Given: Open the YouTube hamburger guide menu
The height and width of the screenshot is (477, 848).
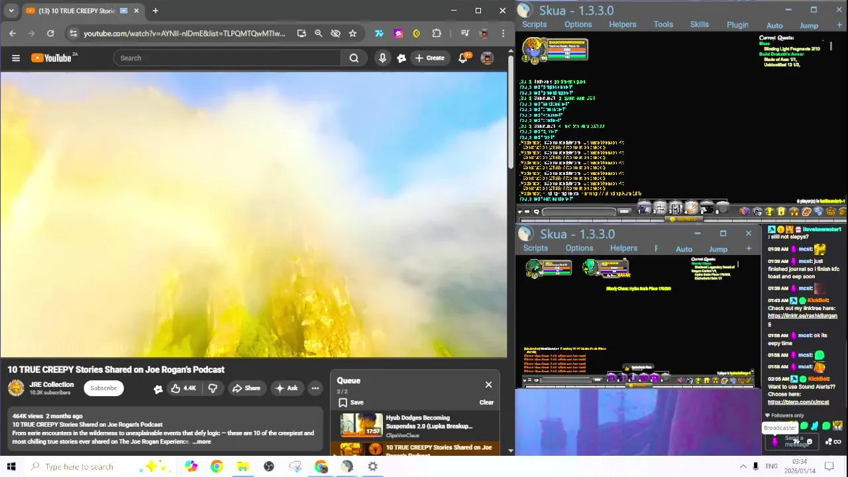Looking at the screenshot, I should tap(16, 58).
